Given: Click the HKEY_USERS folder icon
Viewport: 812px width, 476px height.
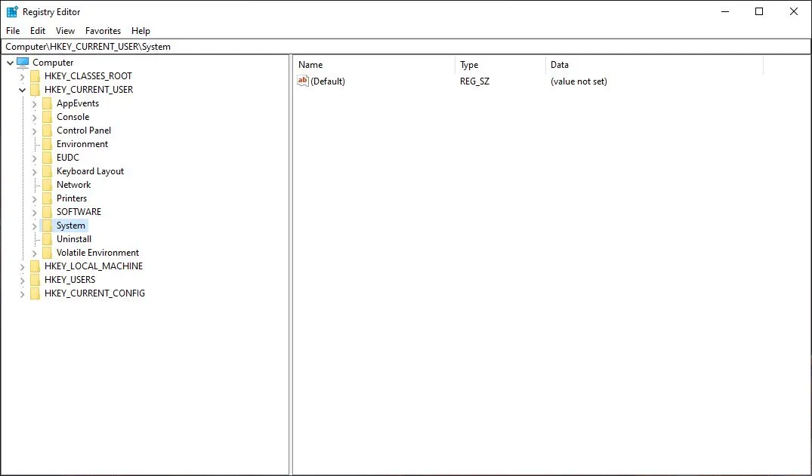Looking at the screenshot, I should click(35, 280).
